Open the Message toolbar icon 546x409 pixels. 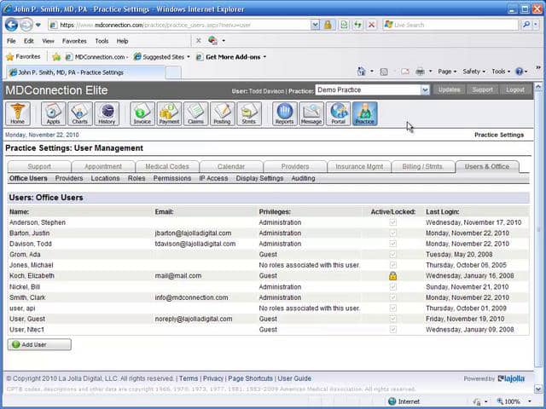(311, 113)
